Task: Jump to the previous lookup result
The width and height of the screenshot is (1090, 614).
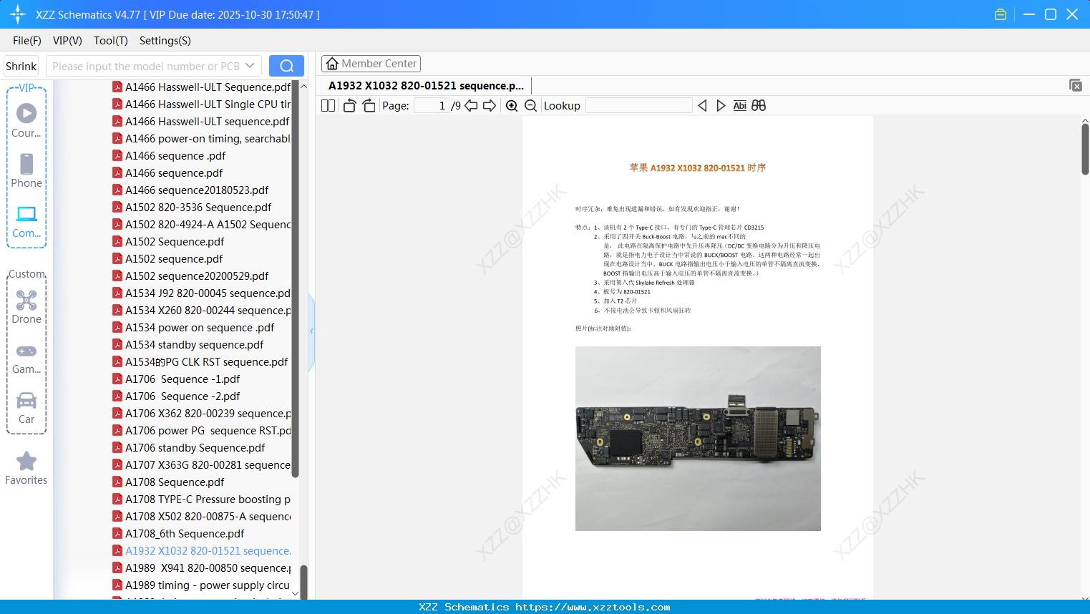Action: 702,106
